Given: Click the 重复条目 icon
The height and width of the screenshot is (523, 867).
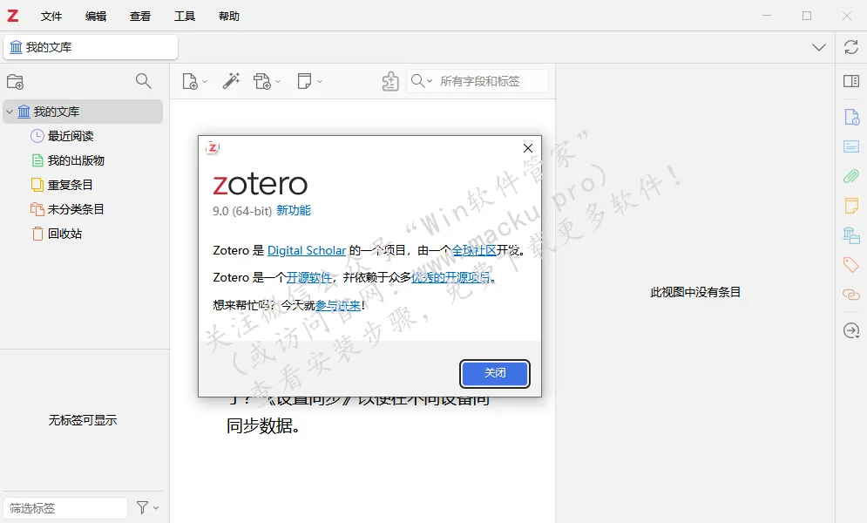Looking at the screenshot, I should 37,185.
